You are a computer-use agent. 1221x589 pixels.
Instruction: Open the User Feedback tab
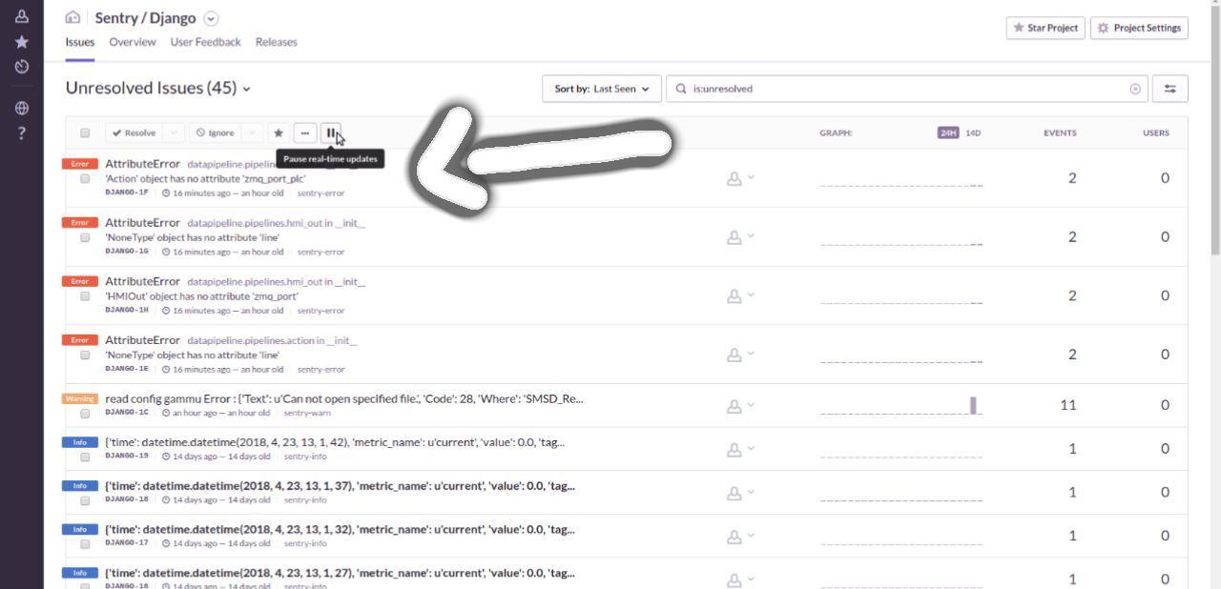click(205, 42)
